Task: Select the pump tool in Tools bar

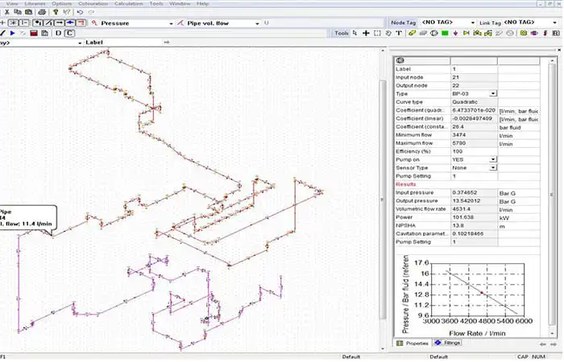Action: click(434, 33)
